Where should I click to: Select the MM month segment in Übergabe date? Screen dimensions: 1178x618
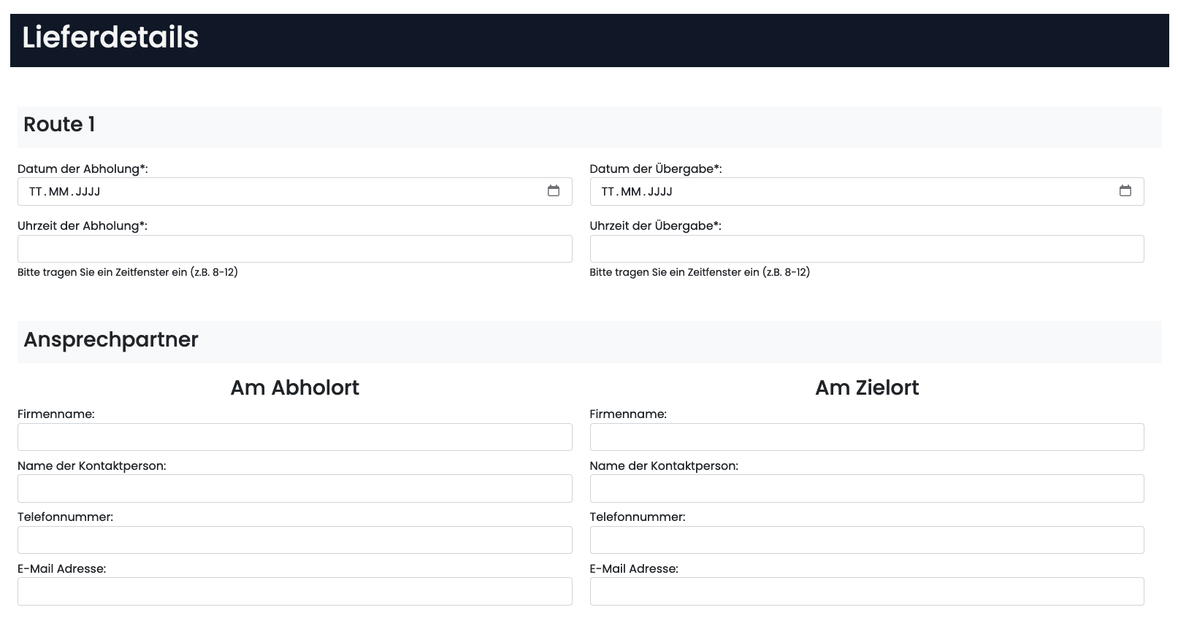630,192
